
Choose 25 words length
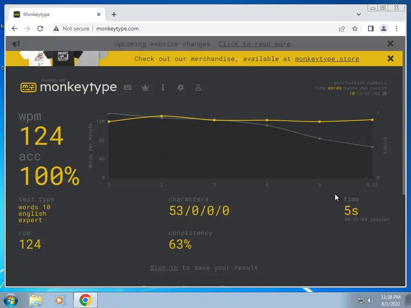coord(360,93)
